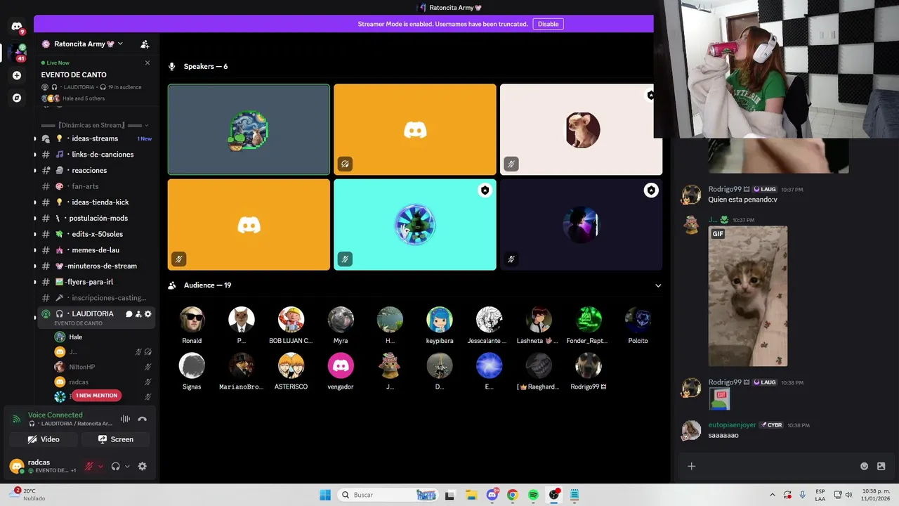899x506 pixels.
Task: Toggle headphone deafen in user panel
Action: pyautogui.click(x=116, y=466)
